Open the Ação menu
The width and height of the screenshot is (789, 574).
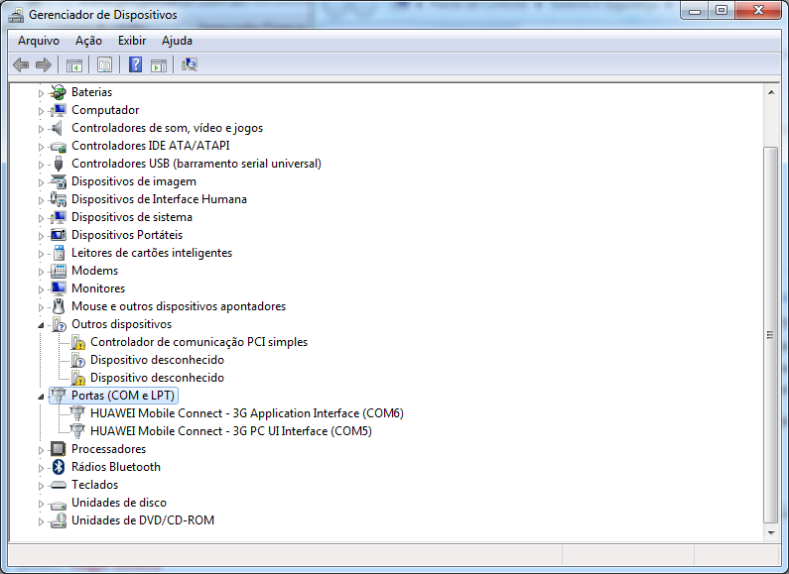[88, 41]
